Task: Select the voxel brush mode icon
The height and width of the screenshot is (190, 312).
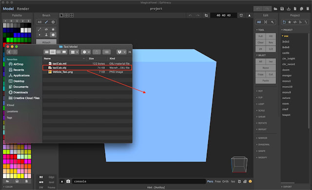Action: click(39, 35)
